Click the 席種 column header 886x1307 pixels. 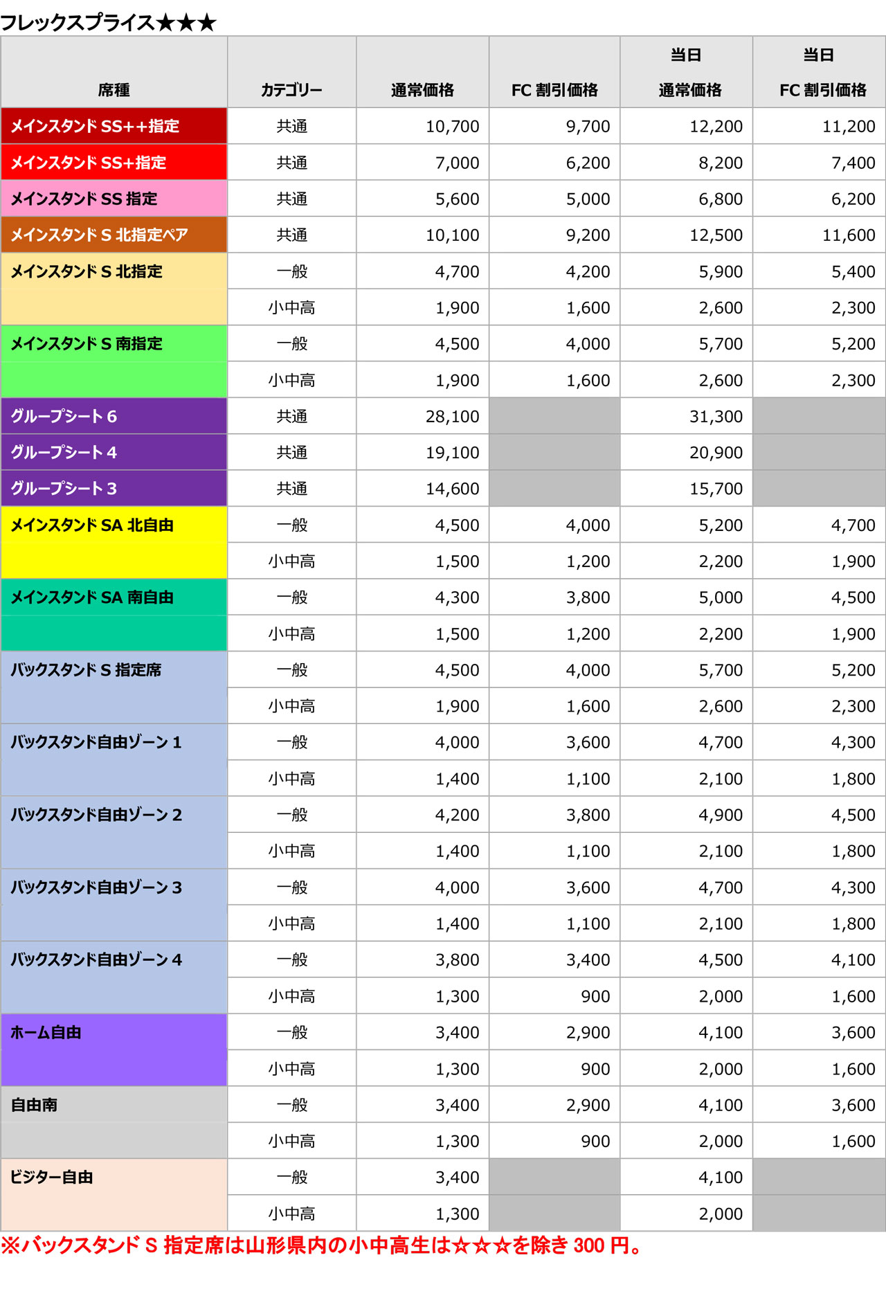point(114,90)
